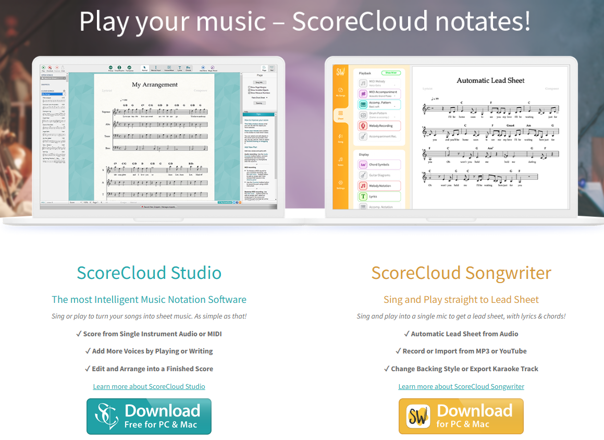This screenshot has width=604, height=440.
Task: Click Automatic Lead Sheet title in Songwriter
Action: click(x=490, y=80)
